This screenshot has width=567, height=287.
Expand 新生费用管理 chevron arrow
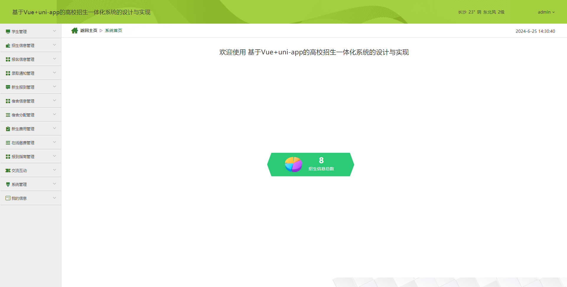click(54, 128)
